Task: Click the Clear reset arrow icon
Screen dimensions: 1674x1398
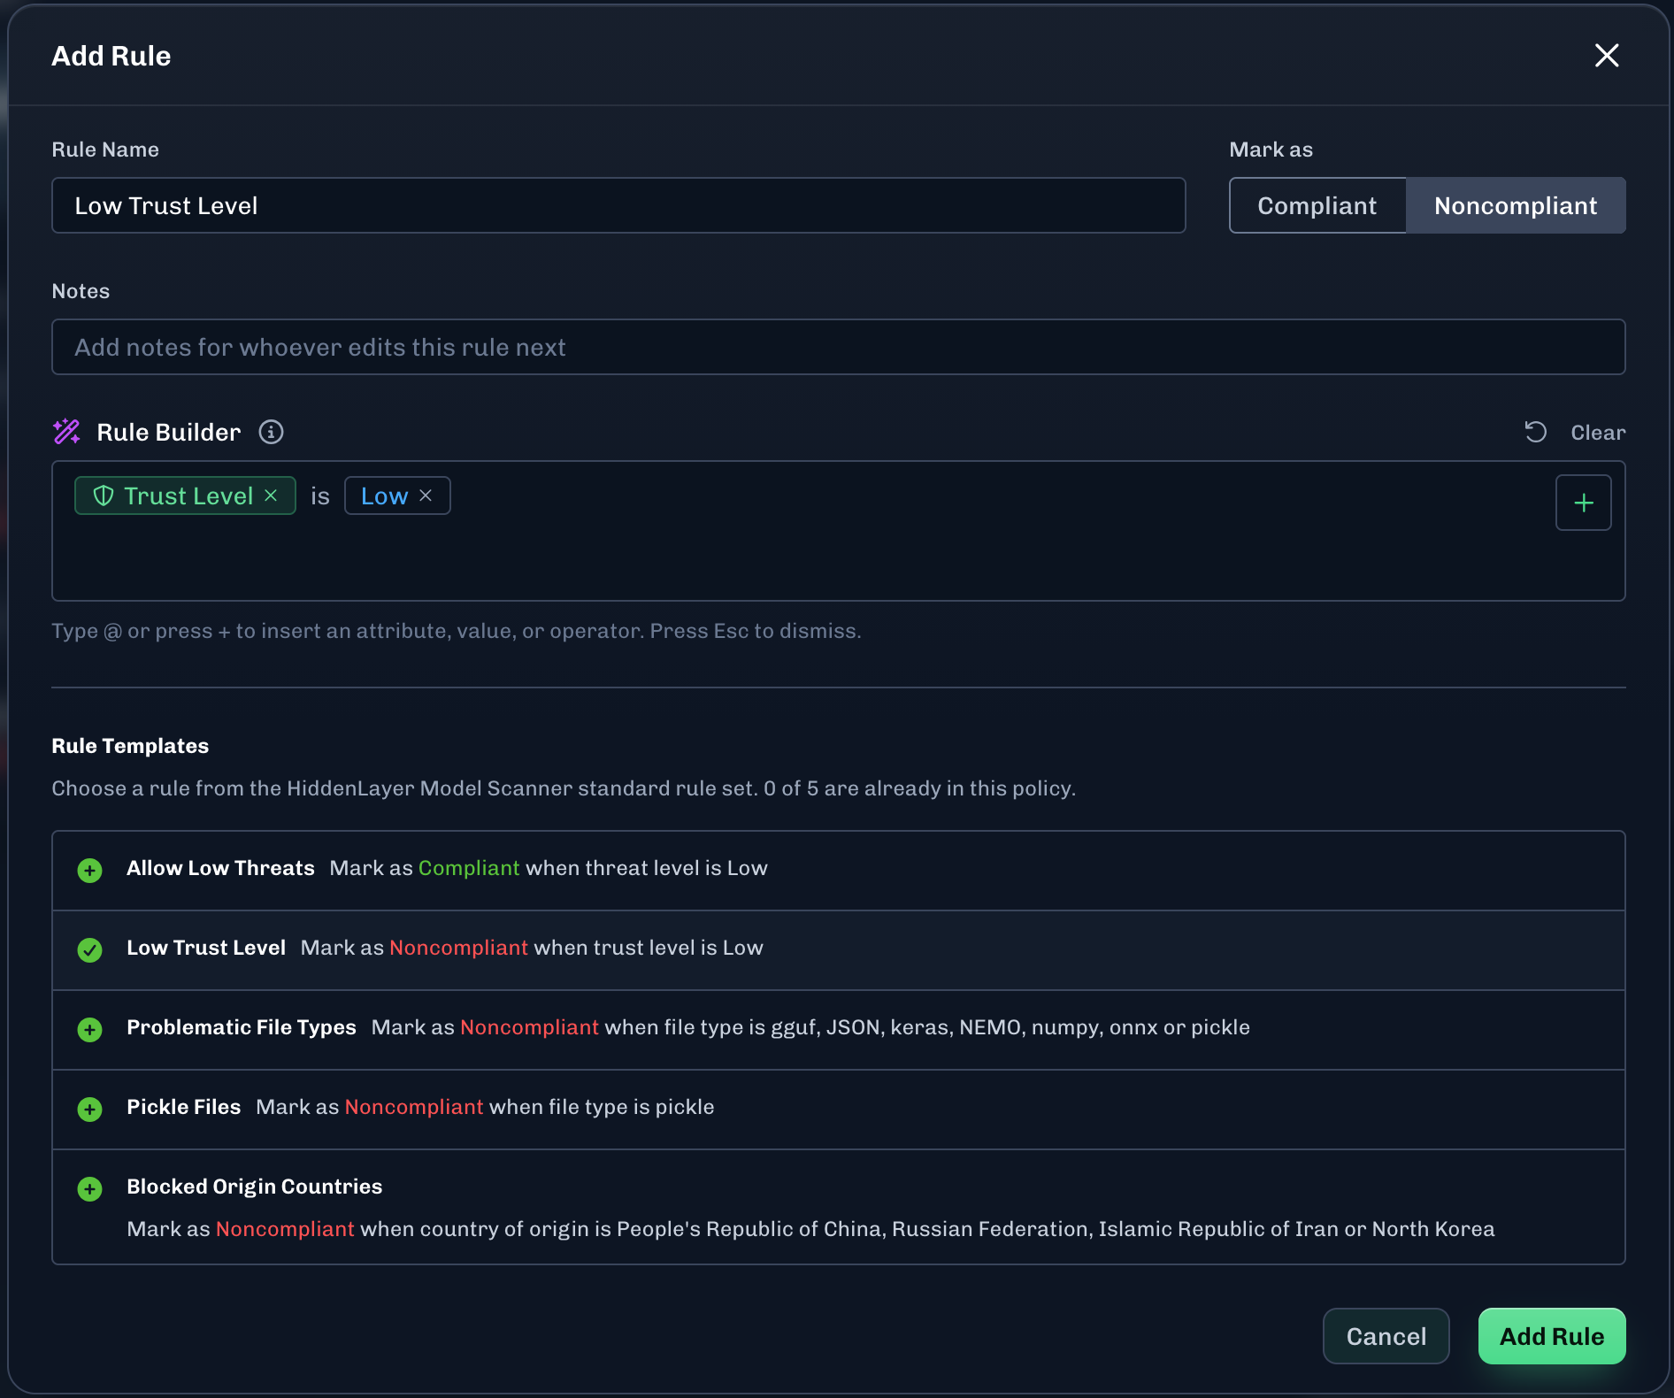Action: 1536,432
